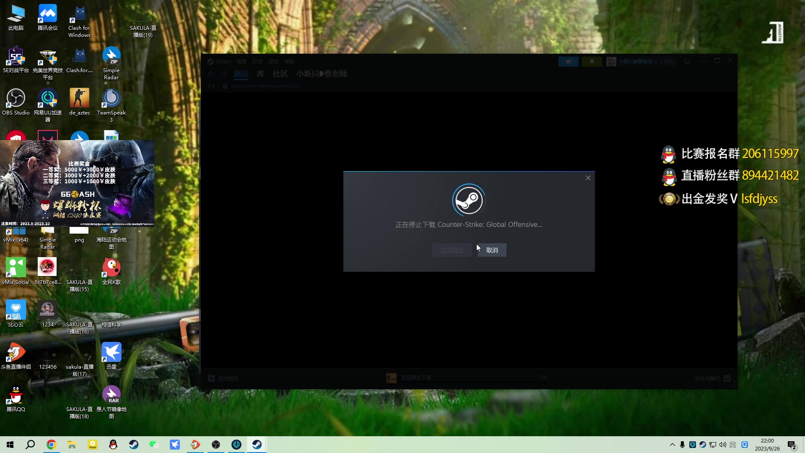The height and width of the screenshot is (453, 805).
Task: Click Steam forward navigation arrow
Action: 224,74
